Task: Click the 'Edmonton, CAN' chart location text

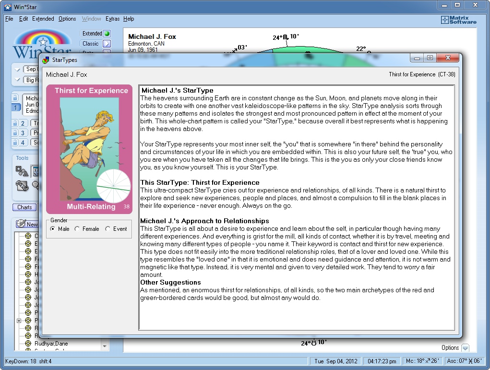Action: (x=146, y=44)
